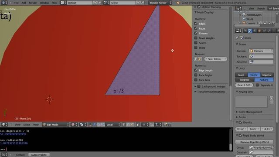Expand RenderLayers item in outliner
Image resolution: width=279 pixels, height=157 pixels.
point(240,14)
